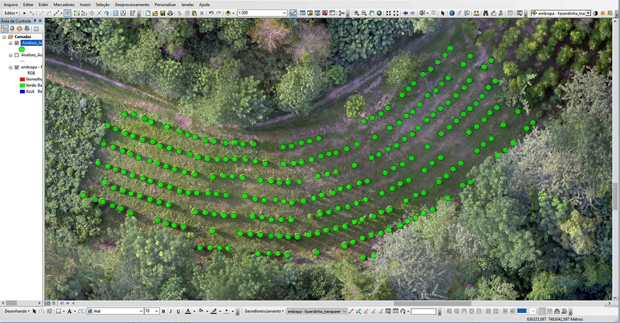Open the Geoprocessamento menu
This screenshot has height=323, width=620.
[x=132, y=4]
